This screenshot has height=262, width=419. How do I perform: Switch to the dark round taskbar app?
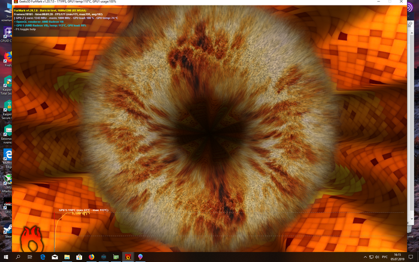tap(104, 257)
